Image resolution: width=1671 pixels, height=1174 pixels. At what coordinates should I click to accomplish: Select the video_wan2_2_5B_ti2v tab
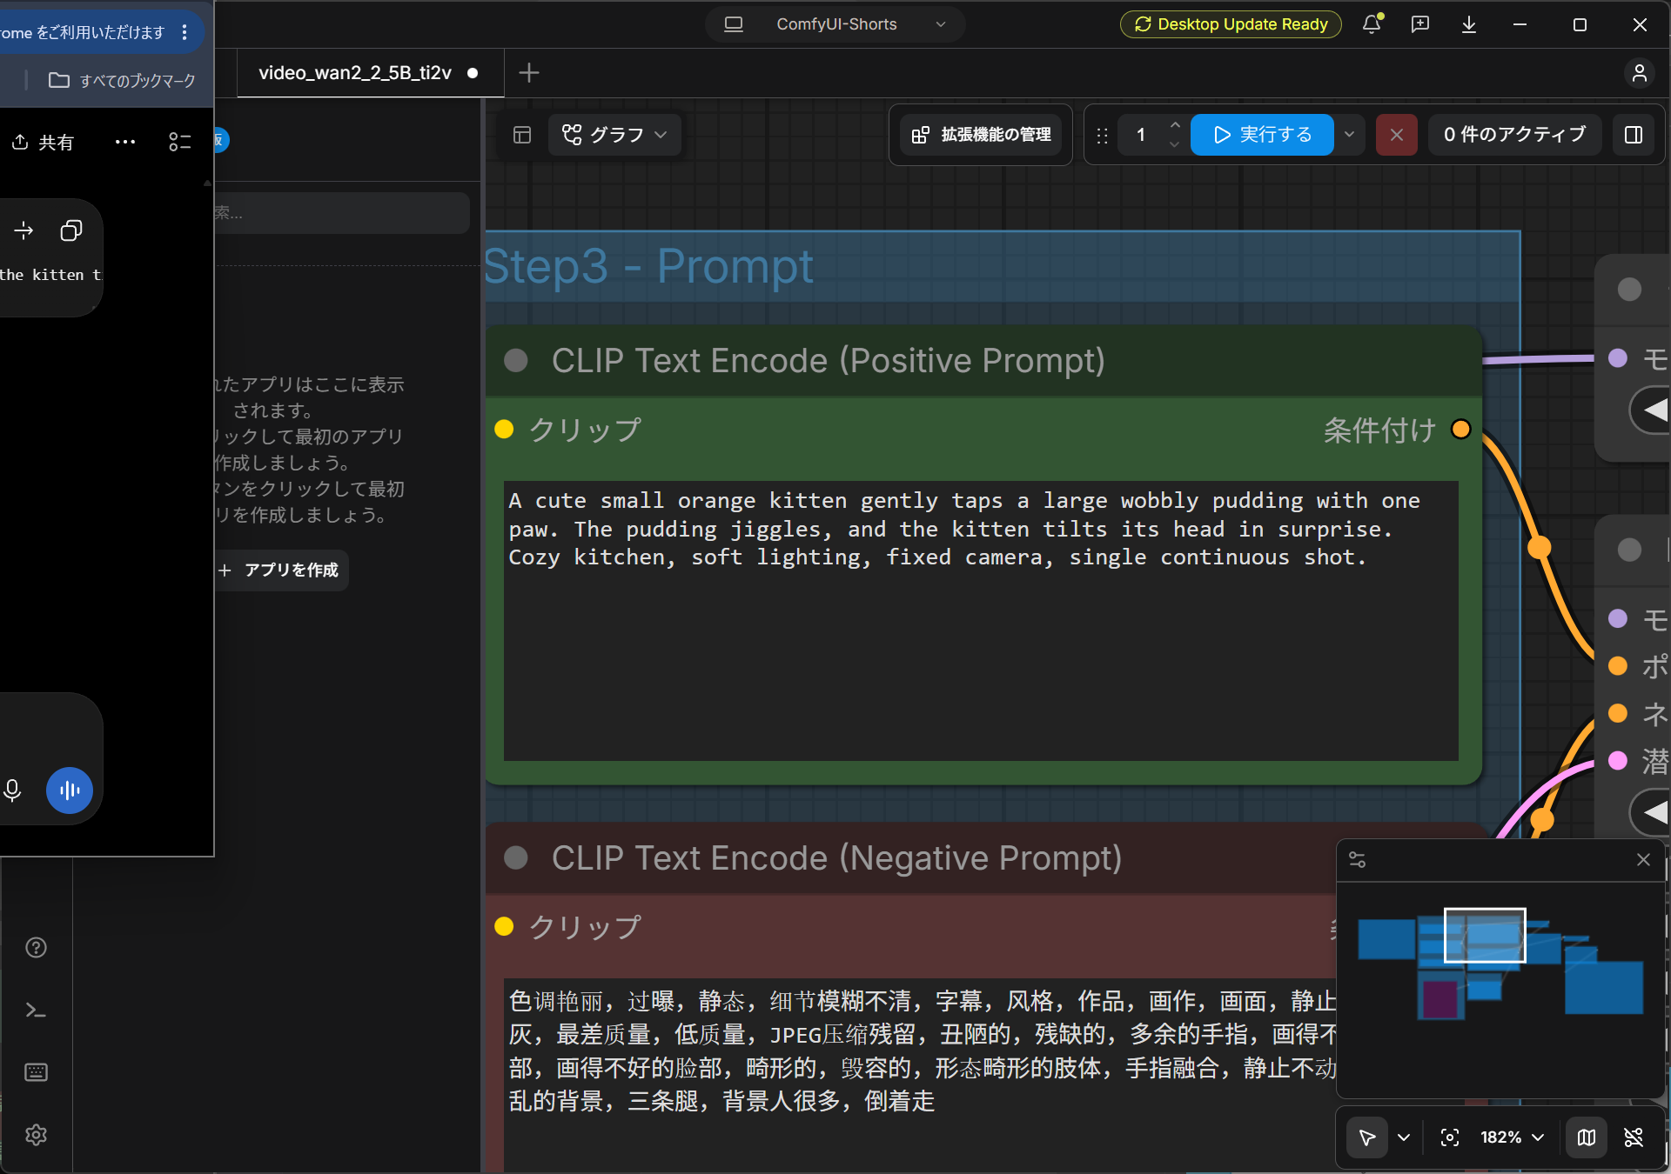[x=370, y=73]
